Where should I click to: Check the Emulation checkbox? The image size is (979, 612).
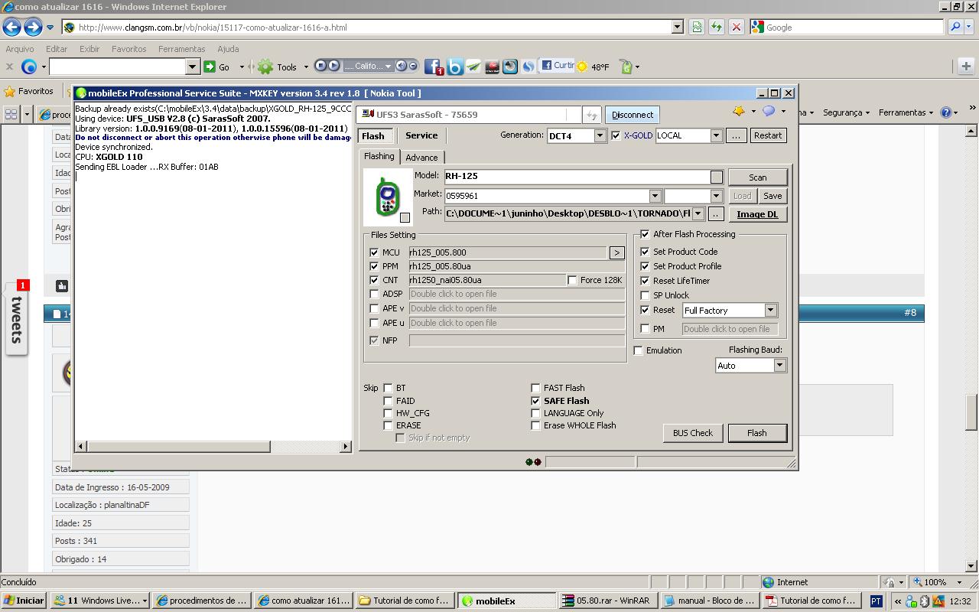pyautogui.click(x=639, y=350)
